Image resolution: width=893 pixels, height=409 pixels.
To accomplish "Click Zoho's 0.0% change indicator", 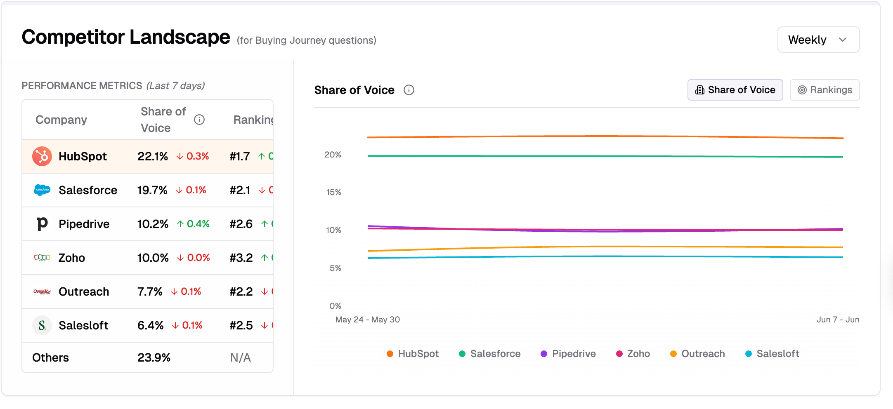I will click(193, 258).
